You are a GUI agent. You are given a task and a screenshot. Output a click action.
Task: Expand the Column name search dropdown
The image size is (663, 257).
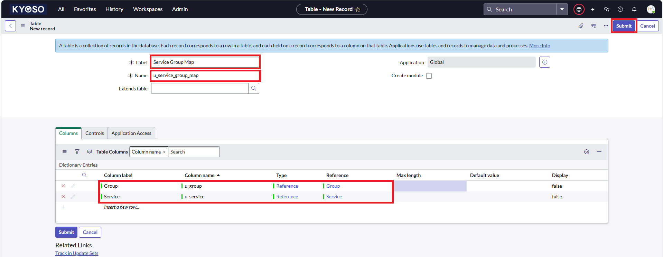(x=149, y=152)
